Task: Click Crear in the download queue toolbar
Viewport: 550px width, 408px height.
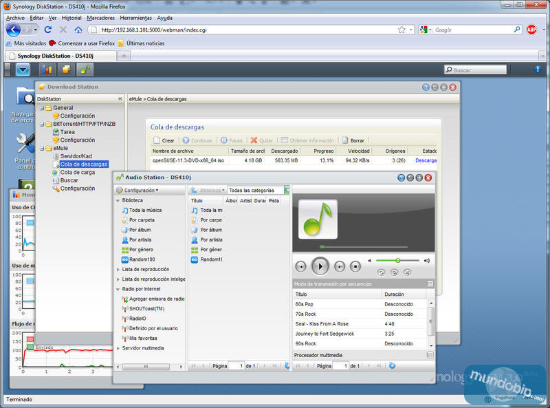Action: [x=164, y=140]
